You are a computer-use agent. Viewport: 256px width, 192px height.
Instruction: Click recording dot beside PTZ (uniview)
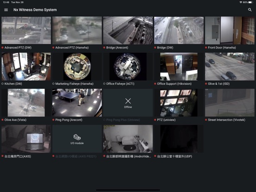pos(155,120)
